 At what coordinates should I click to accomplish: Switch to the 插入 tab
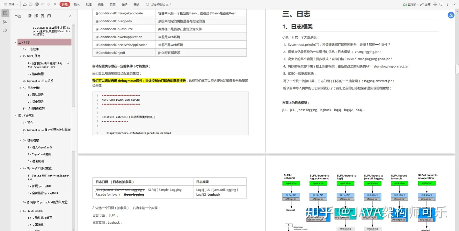[77, 4]
